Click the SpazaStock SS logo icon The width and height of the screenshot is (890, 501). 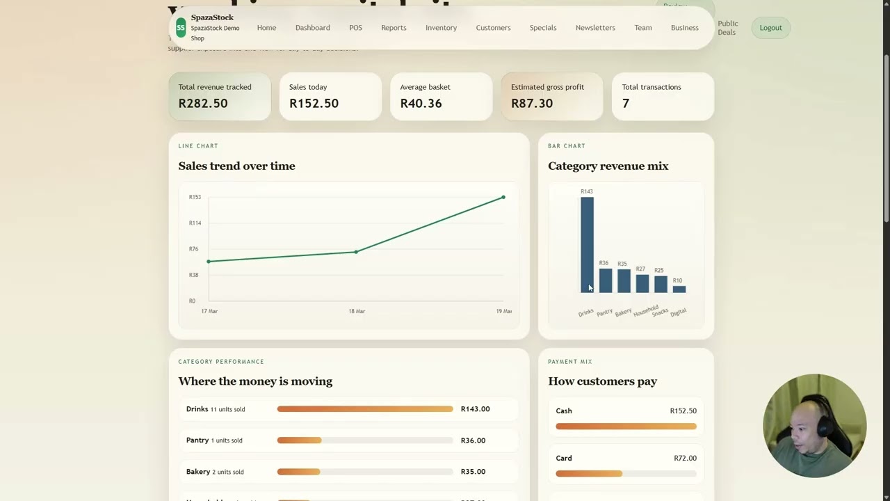(x=181, y=28)
